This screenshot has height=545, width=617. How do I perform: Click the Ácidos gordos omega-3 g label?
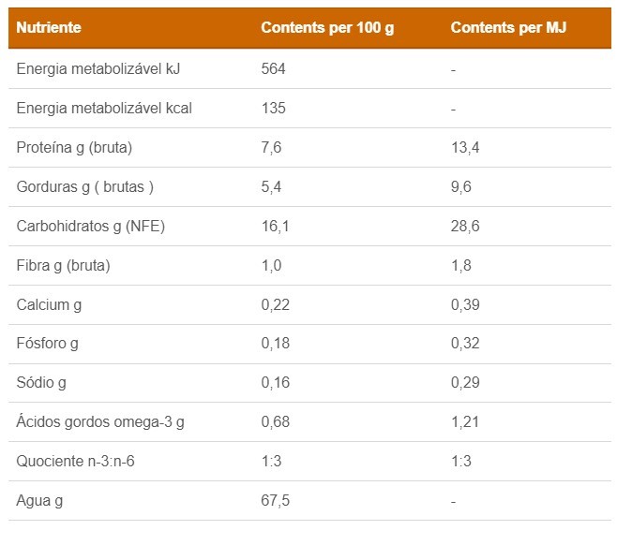click(x=100, y=422)
